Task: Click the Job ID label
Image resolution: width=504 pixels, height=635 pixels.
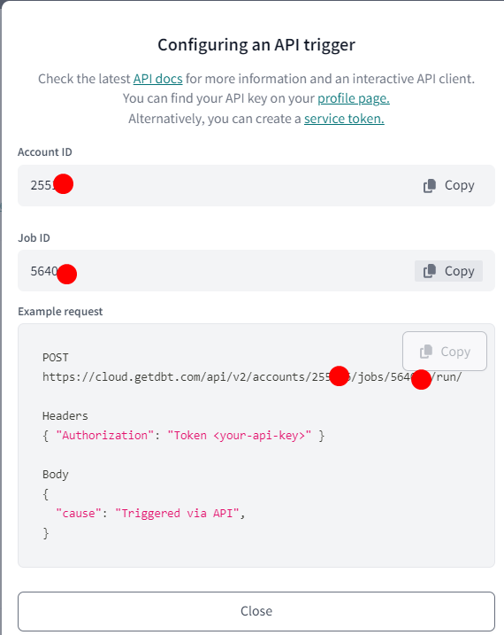Action: [34, 237]
